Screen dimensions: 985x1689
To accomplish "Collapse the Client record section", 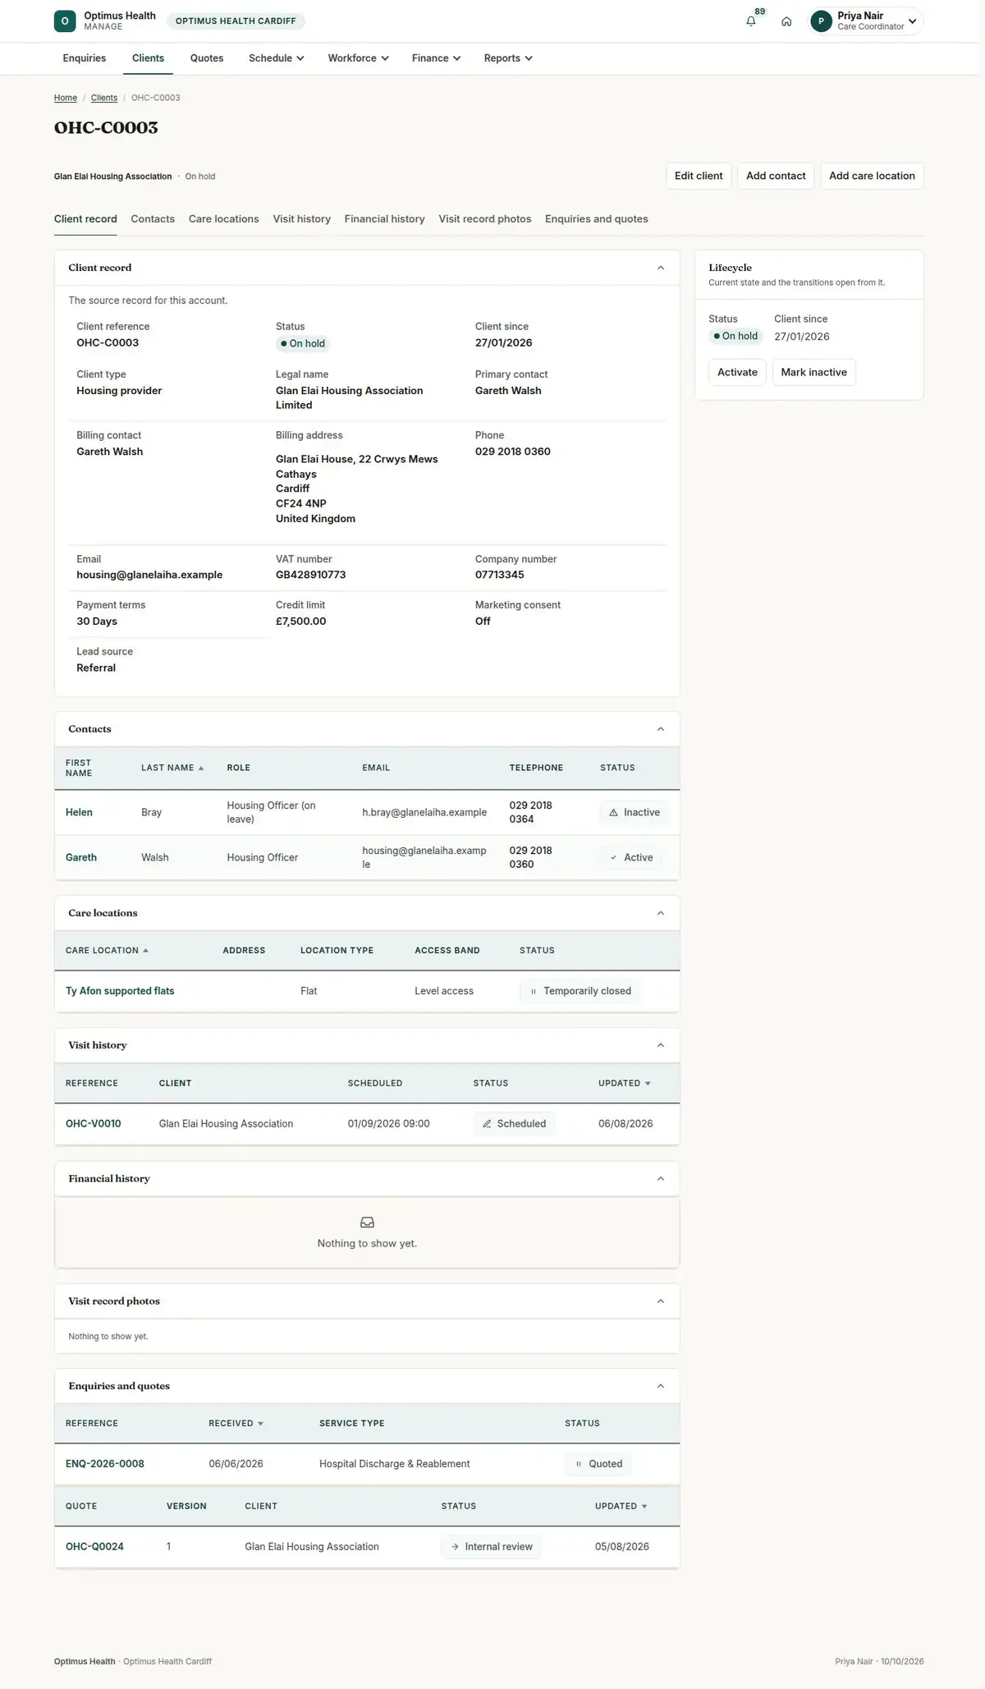I will click(661, 268).
